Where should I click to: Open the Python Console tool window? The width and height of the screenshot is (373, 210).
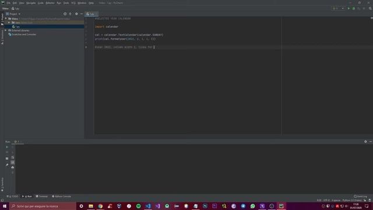pyautogui.click(x=62, y=197)
